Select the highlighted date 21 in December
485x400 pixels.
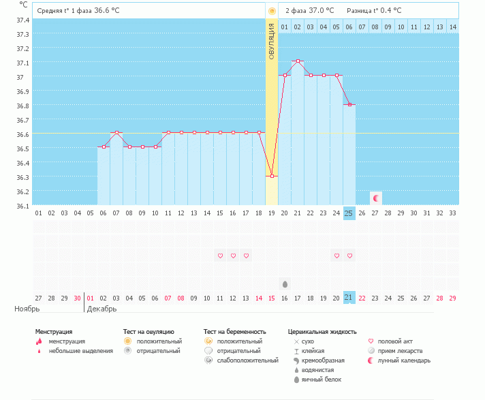pos(349,298)
